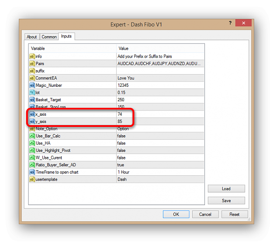Select the Ratio_Buyer_Seller_AD variable name
This screenshot has width=273, height=243.
(x=56, y=165)
